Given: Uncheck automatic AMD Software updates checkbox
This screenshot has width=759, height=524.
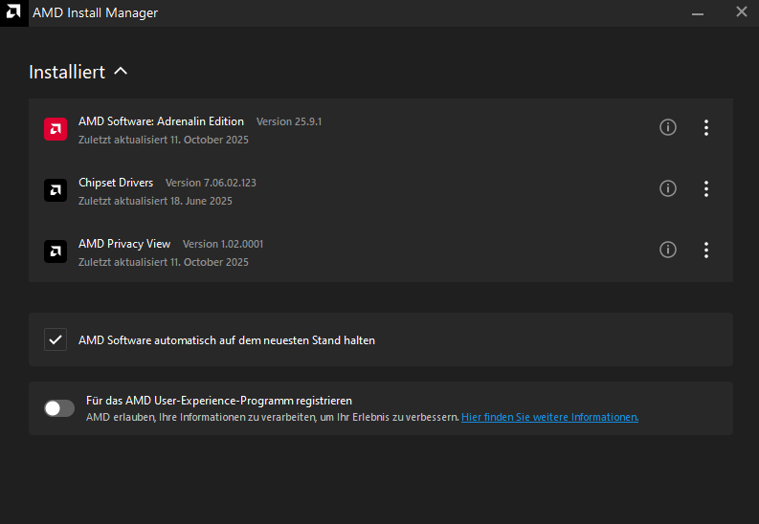Looking at the screenshot, I should (56, 339).
